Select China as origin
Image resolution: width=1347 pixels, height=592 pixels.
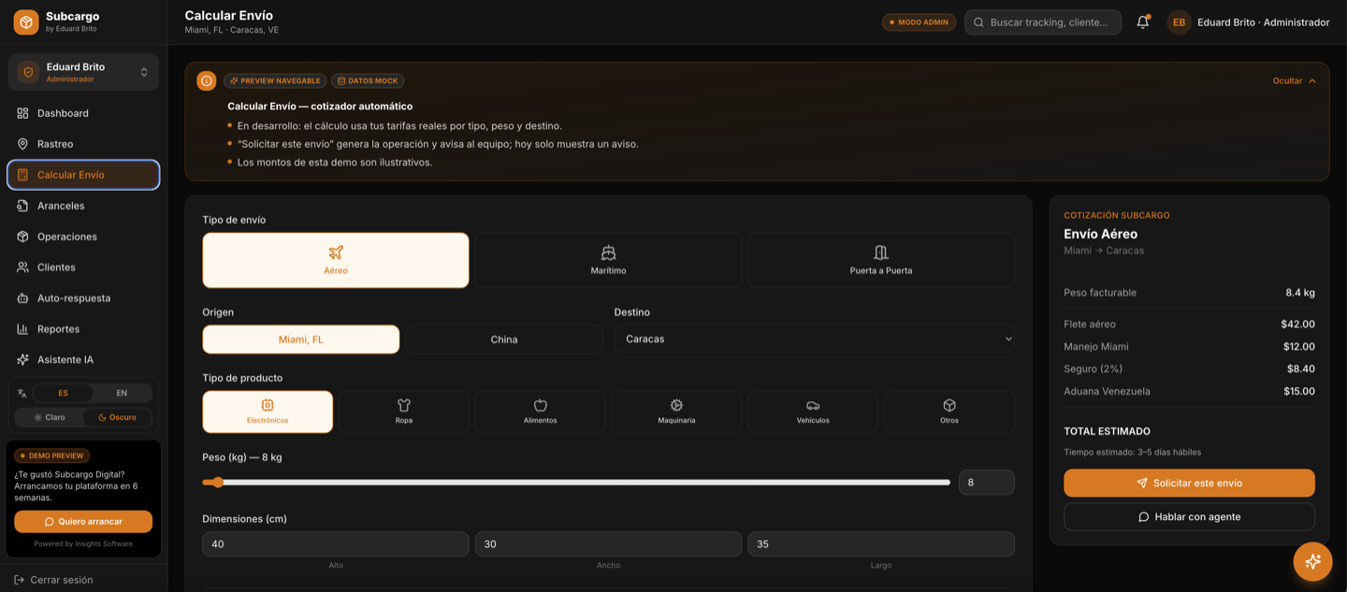coord(504,339)
